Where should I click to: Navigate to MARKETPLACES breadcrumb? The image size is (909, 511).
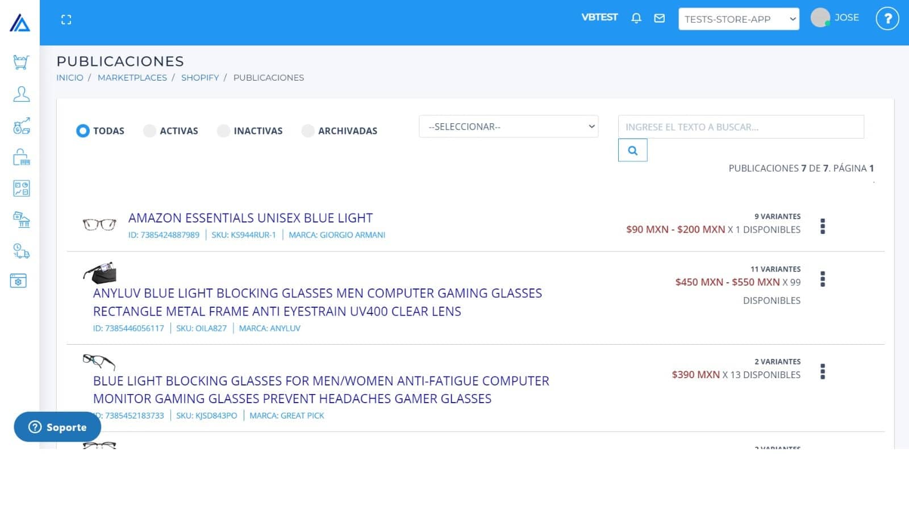tap(132, 77)
